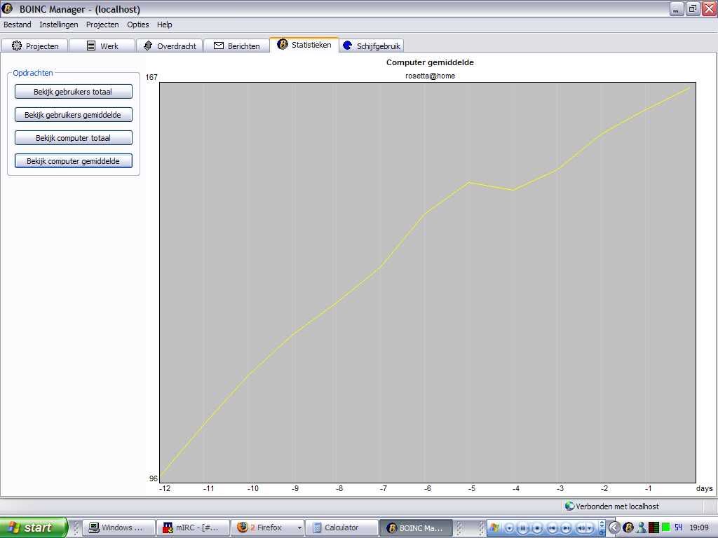Click the Firefox icon in taskbar
This screenshot has height=538, width=718.
click(242, 527)
